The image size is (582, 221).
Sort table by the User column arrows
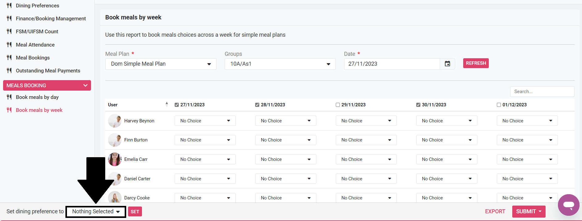[x=167, y=104]
